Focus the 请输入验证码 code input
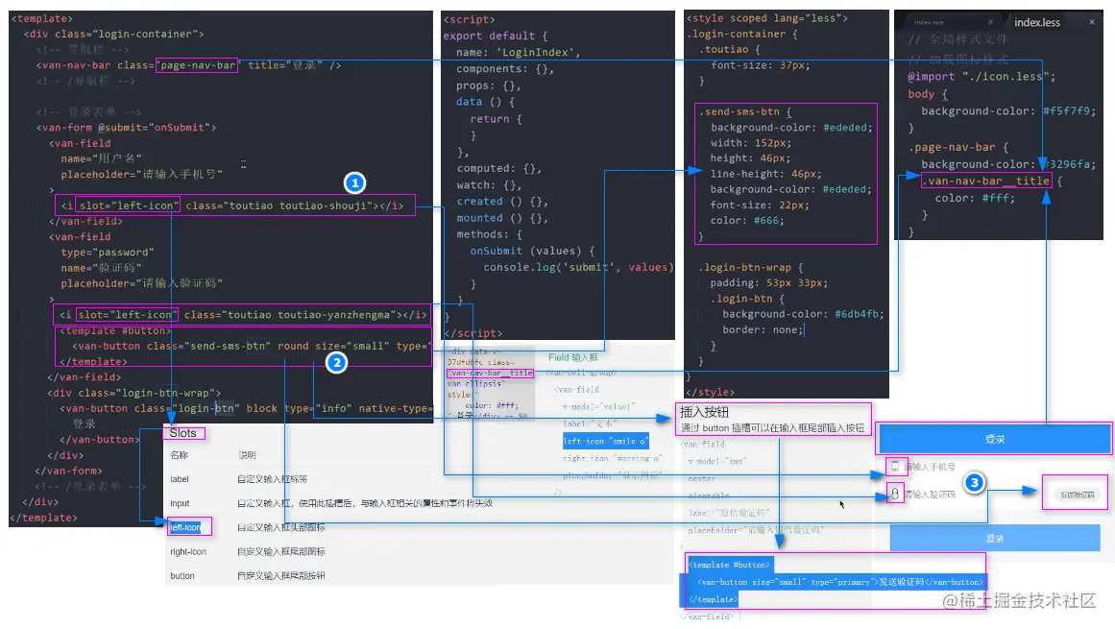This screenshot has width=1115, height=629. click(x=930, y=494)
